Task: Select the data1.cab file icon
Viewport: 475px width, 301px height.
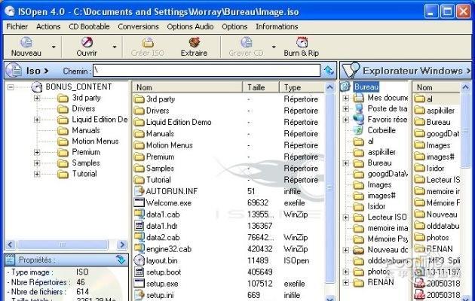Action: click(139, 214)
